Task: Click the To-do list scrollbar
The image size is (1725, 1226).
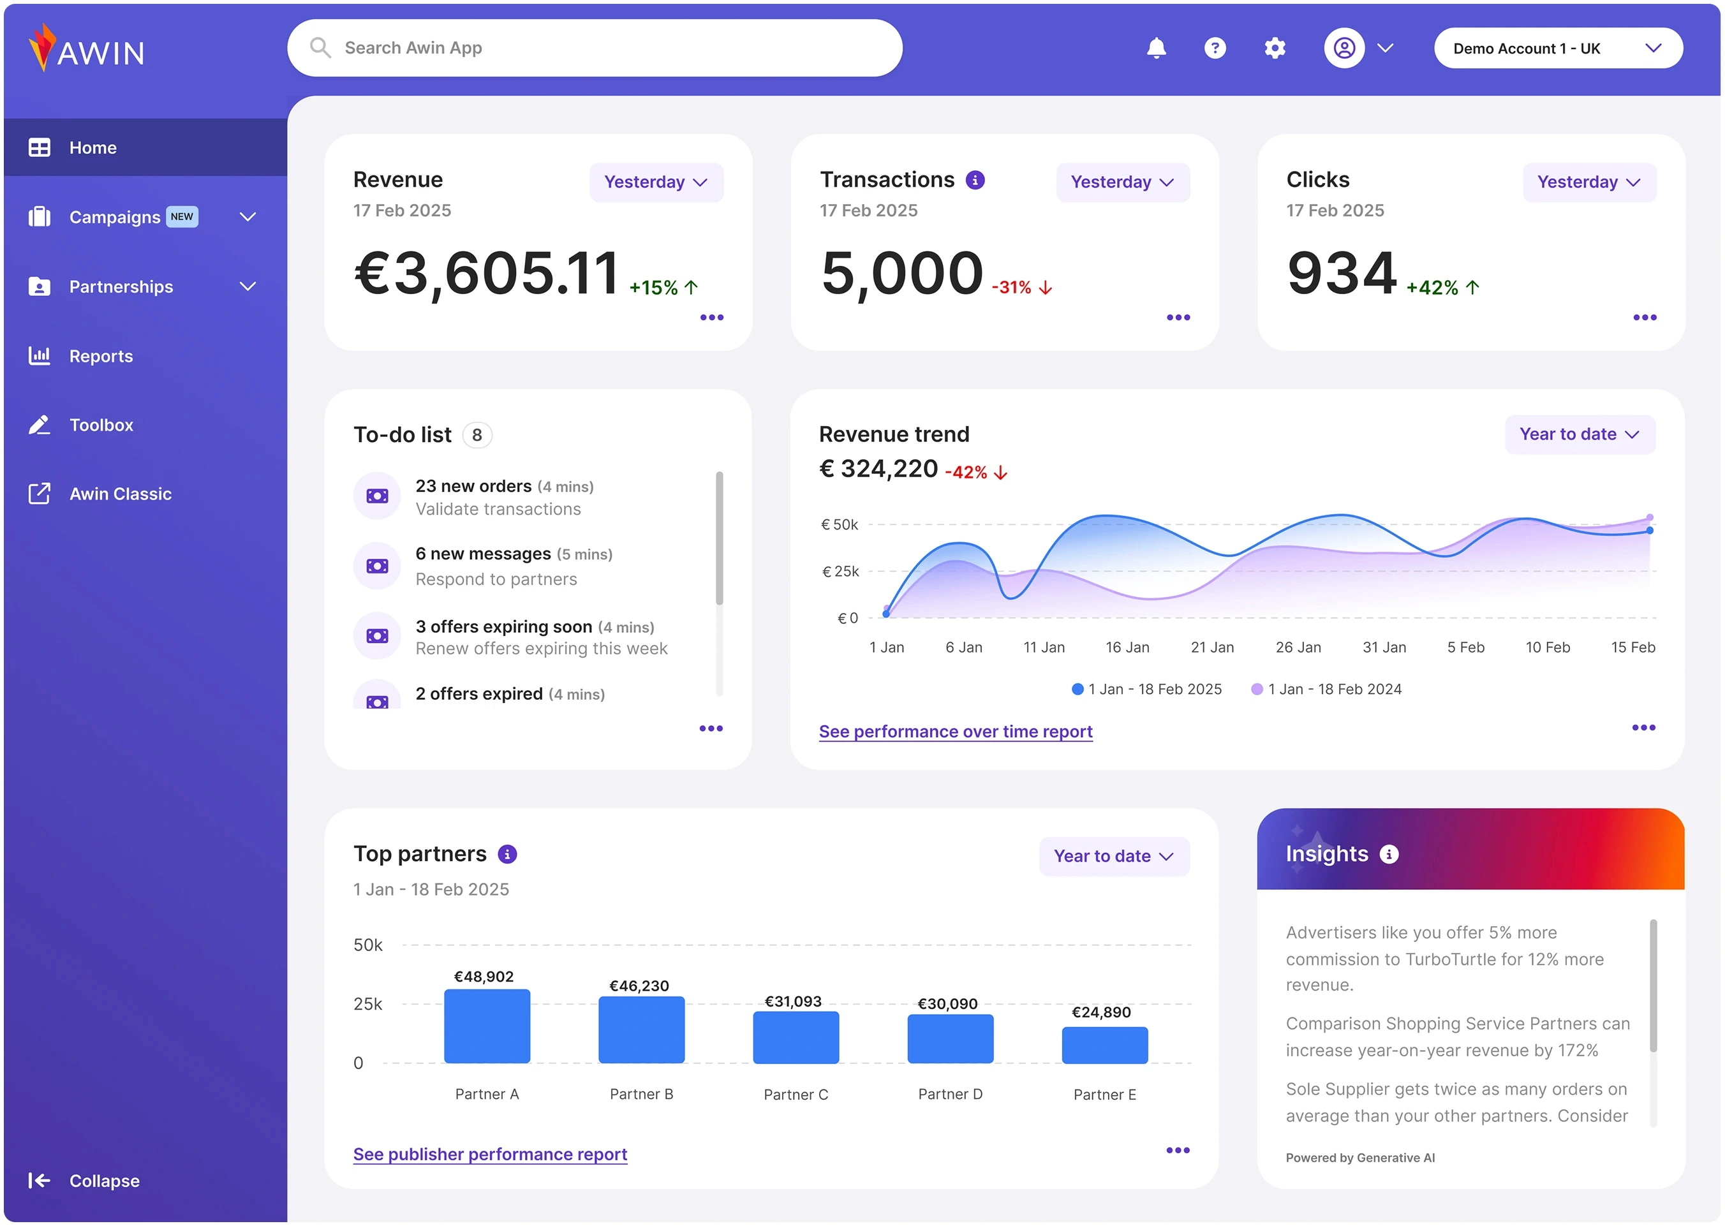Action: click(x=720, y=538)
